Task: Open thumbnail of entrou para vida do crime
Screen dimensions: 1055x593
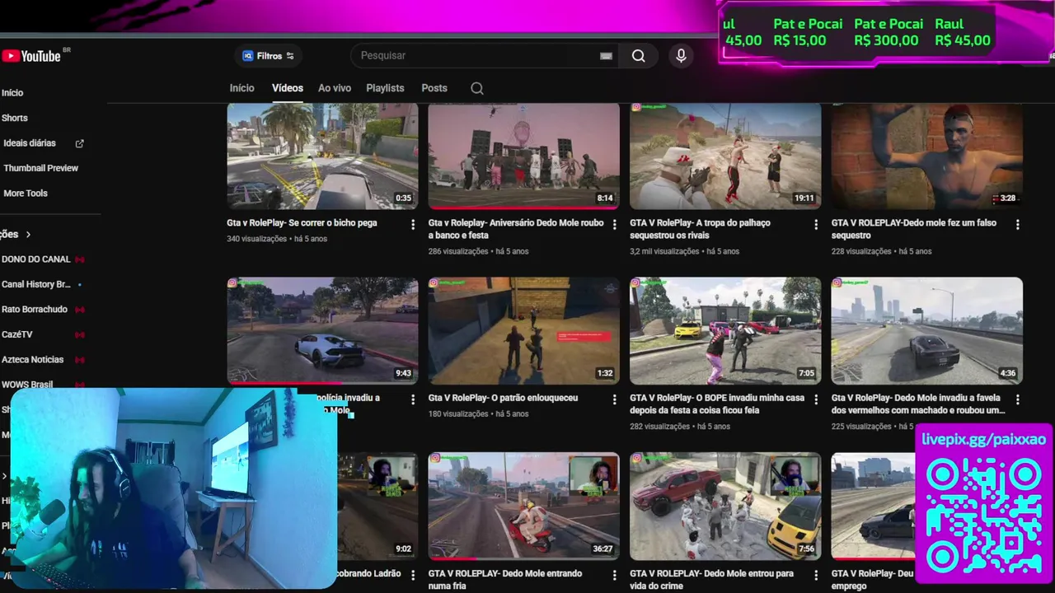Action: point(725,506)
